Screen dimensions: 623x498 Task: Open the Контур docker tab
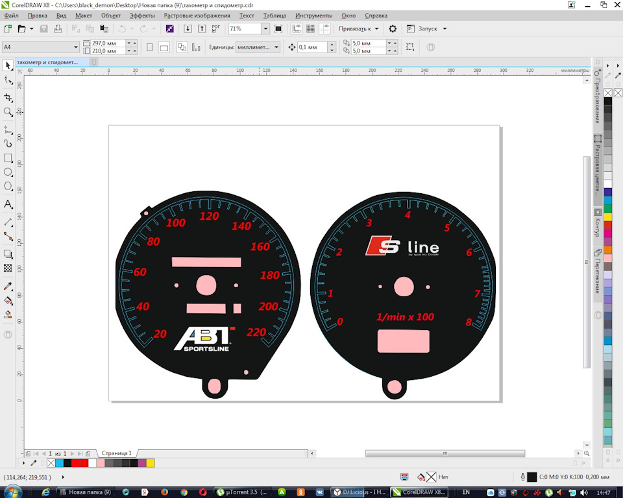[597, 224]
